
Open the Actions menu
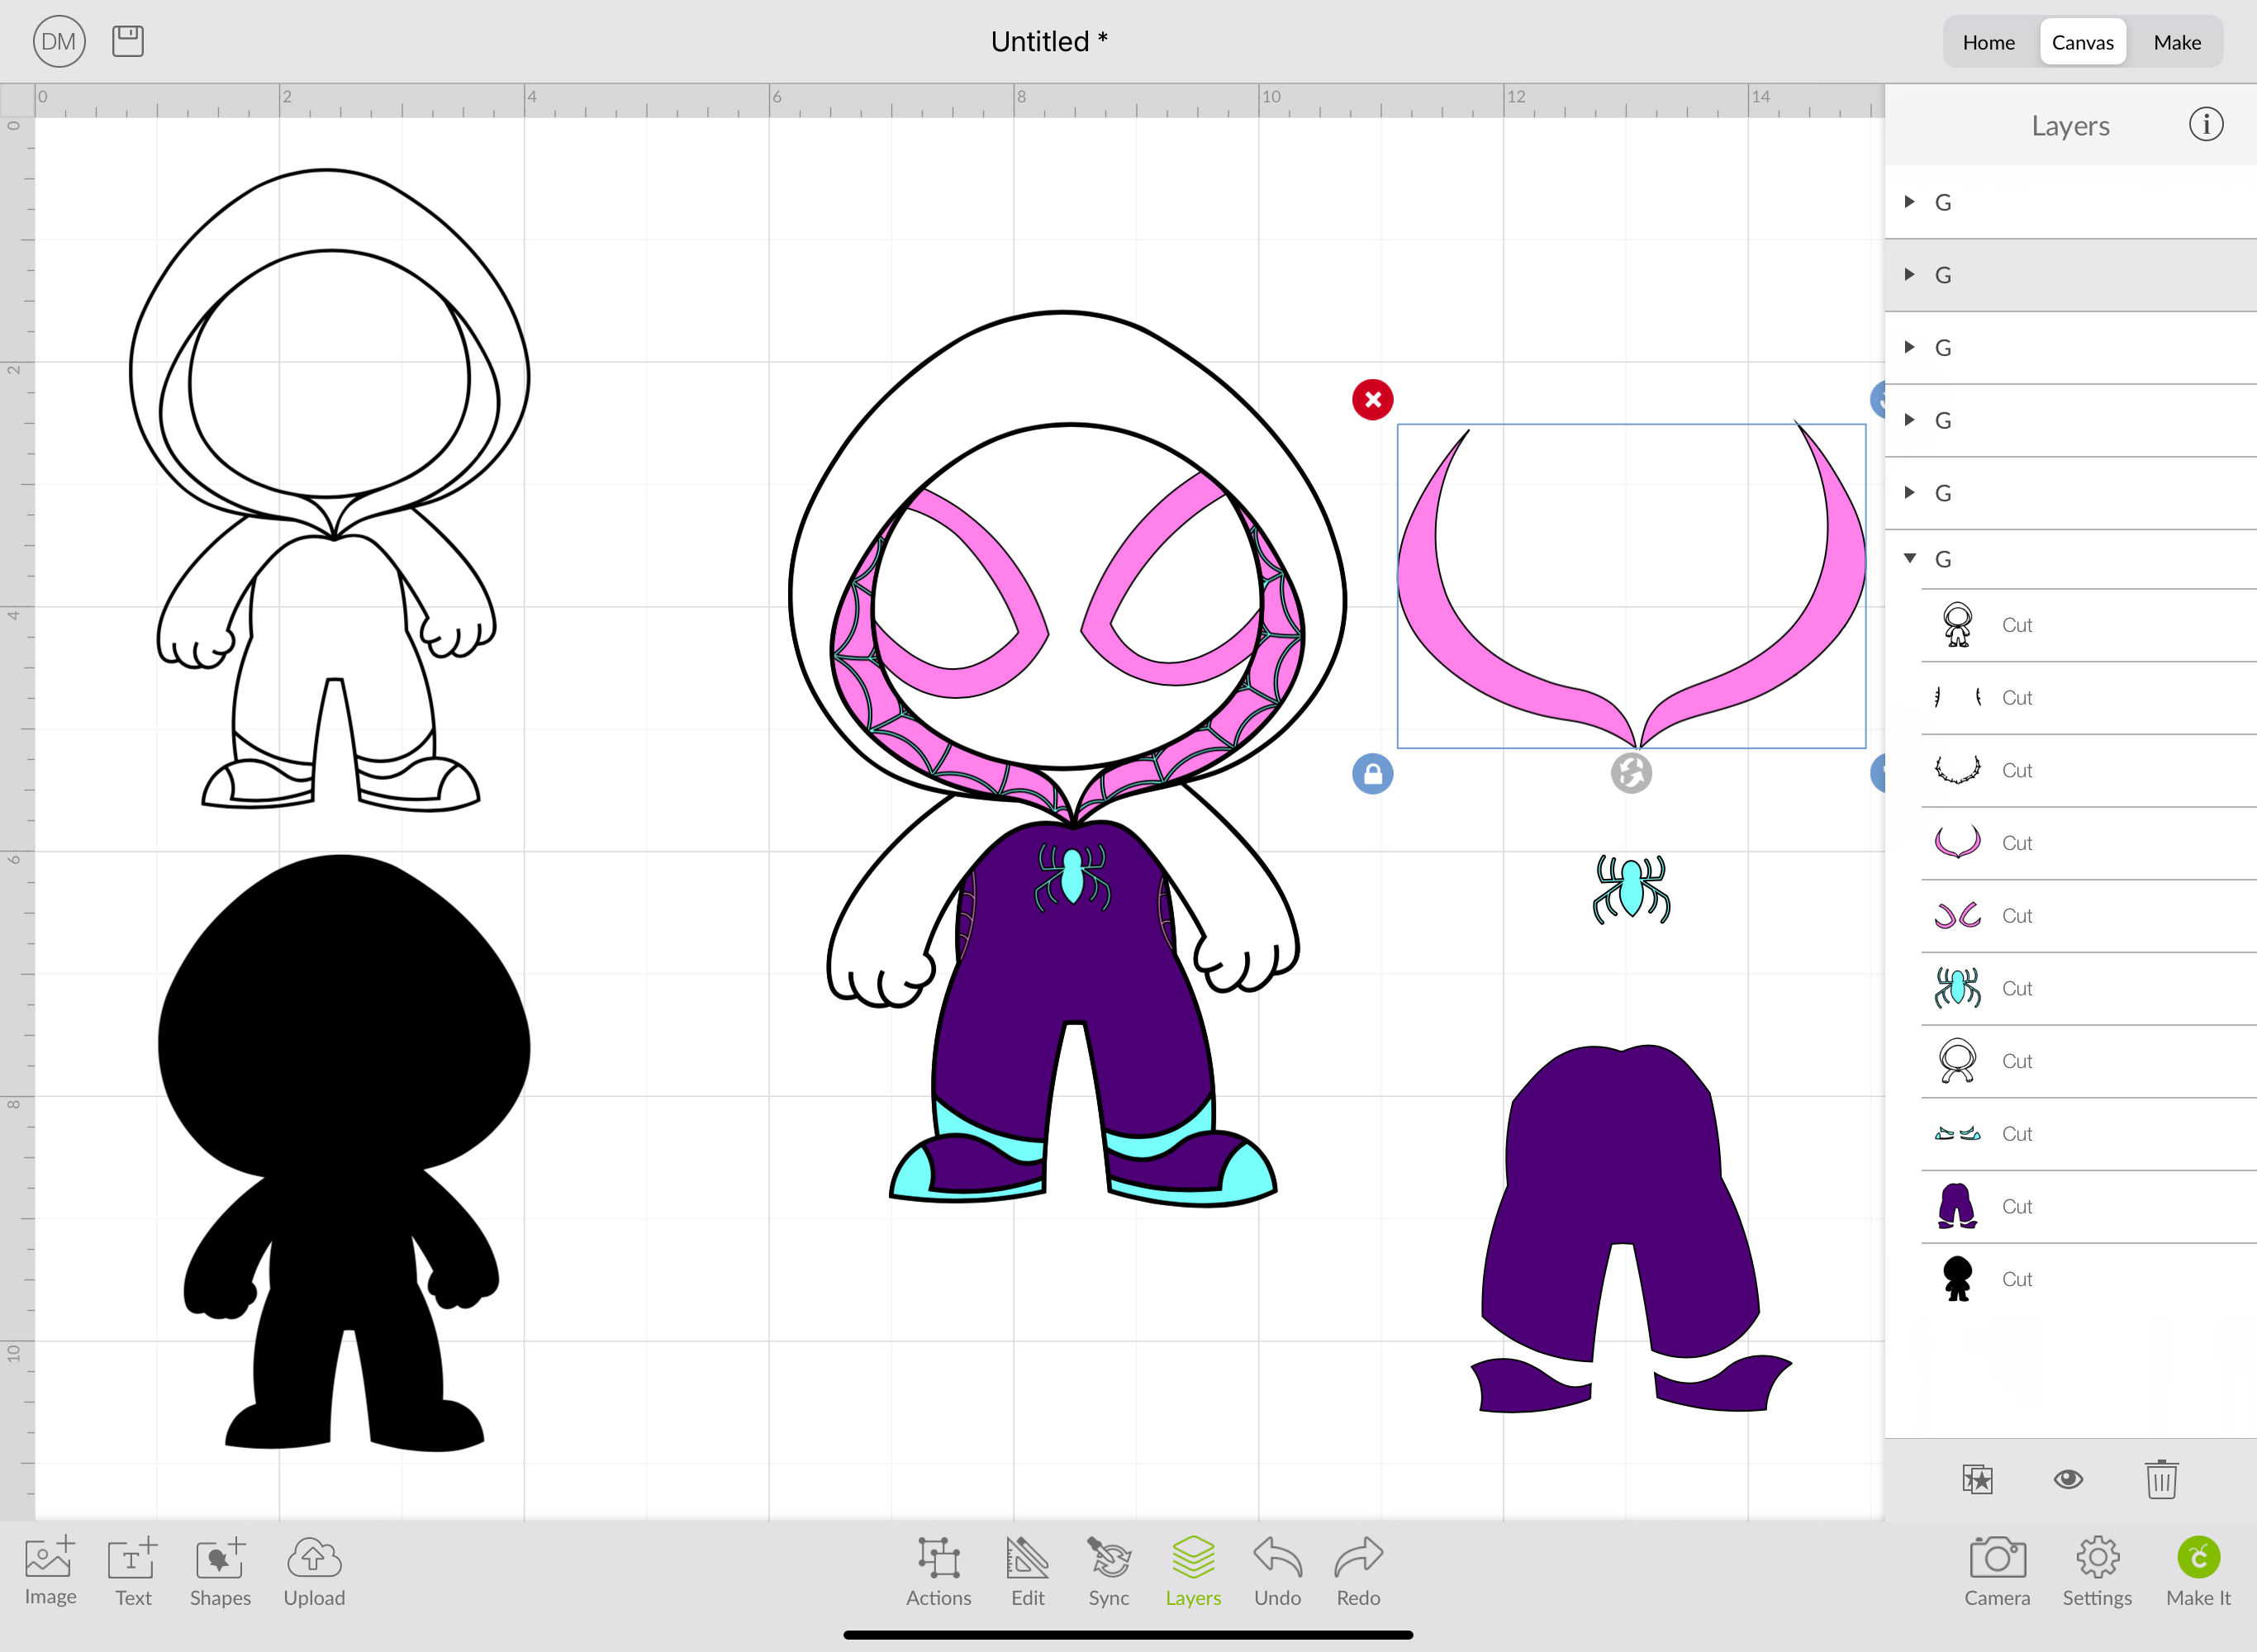(938, 1571)
